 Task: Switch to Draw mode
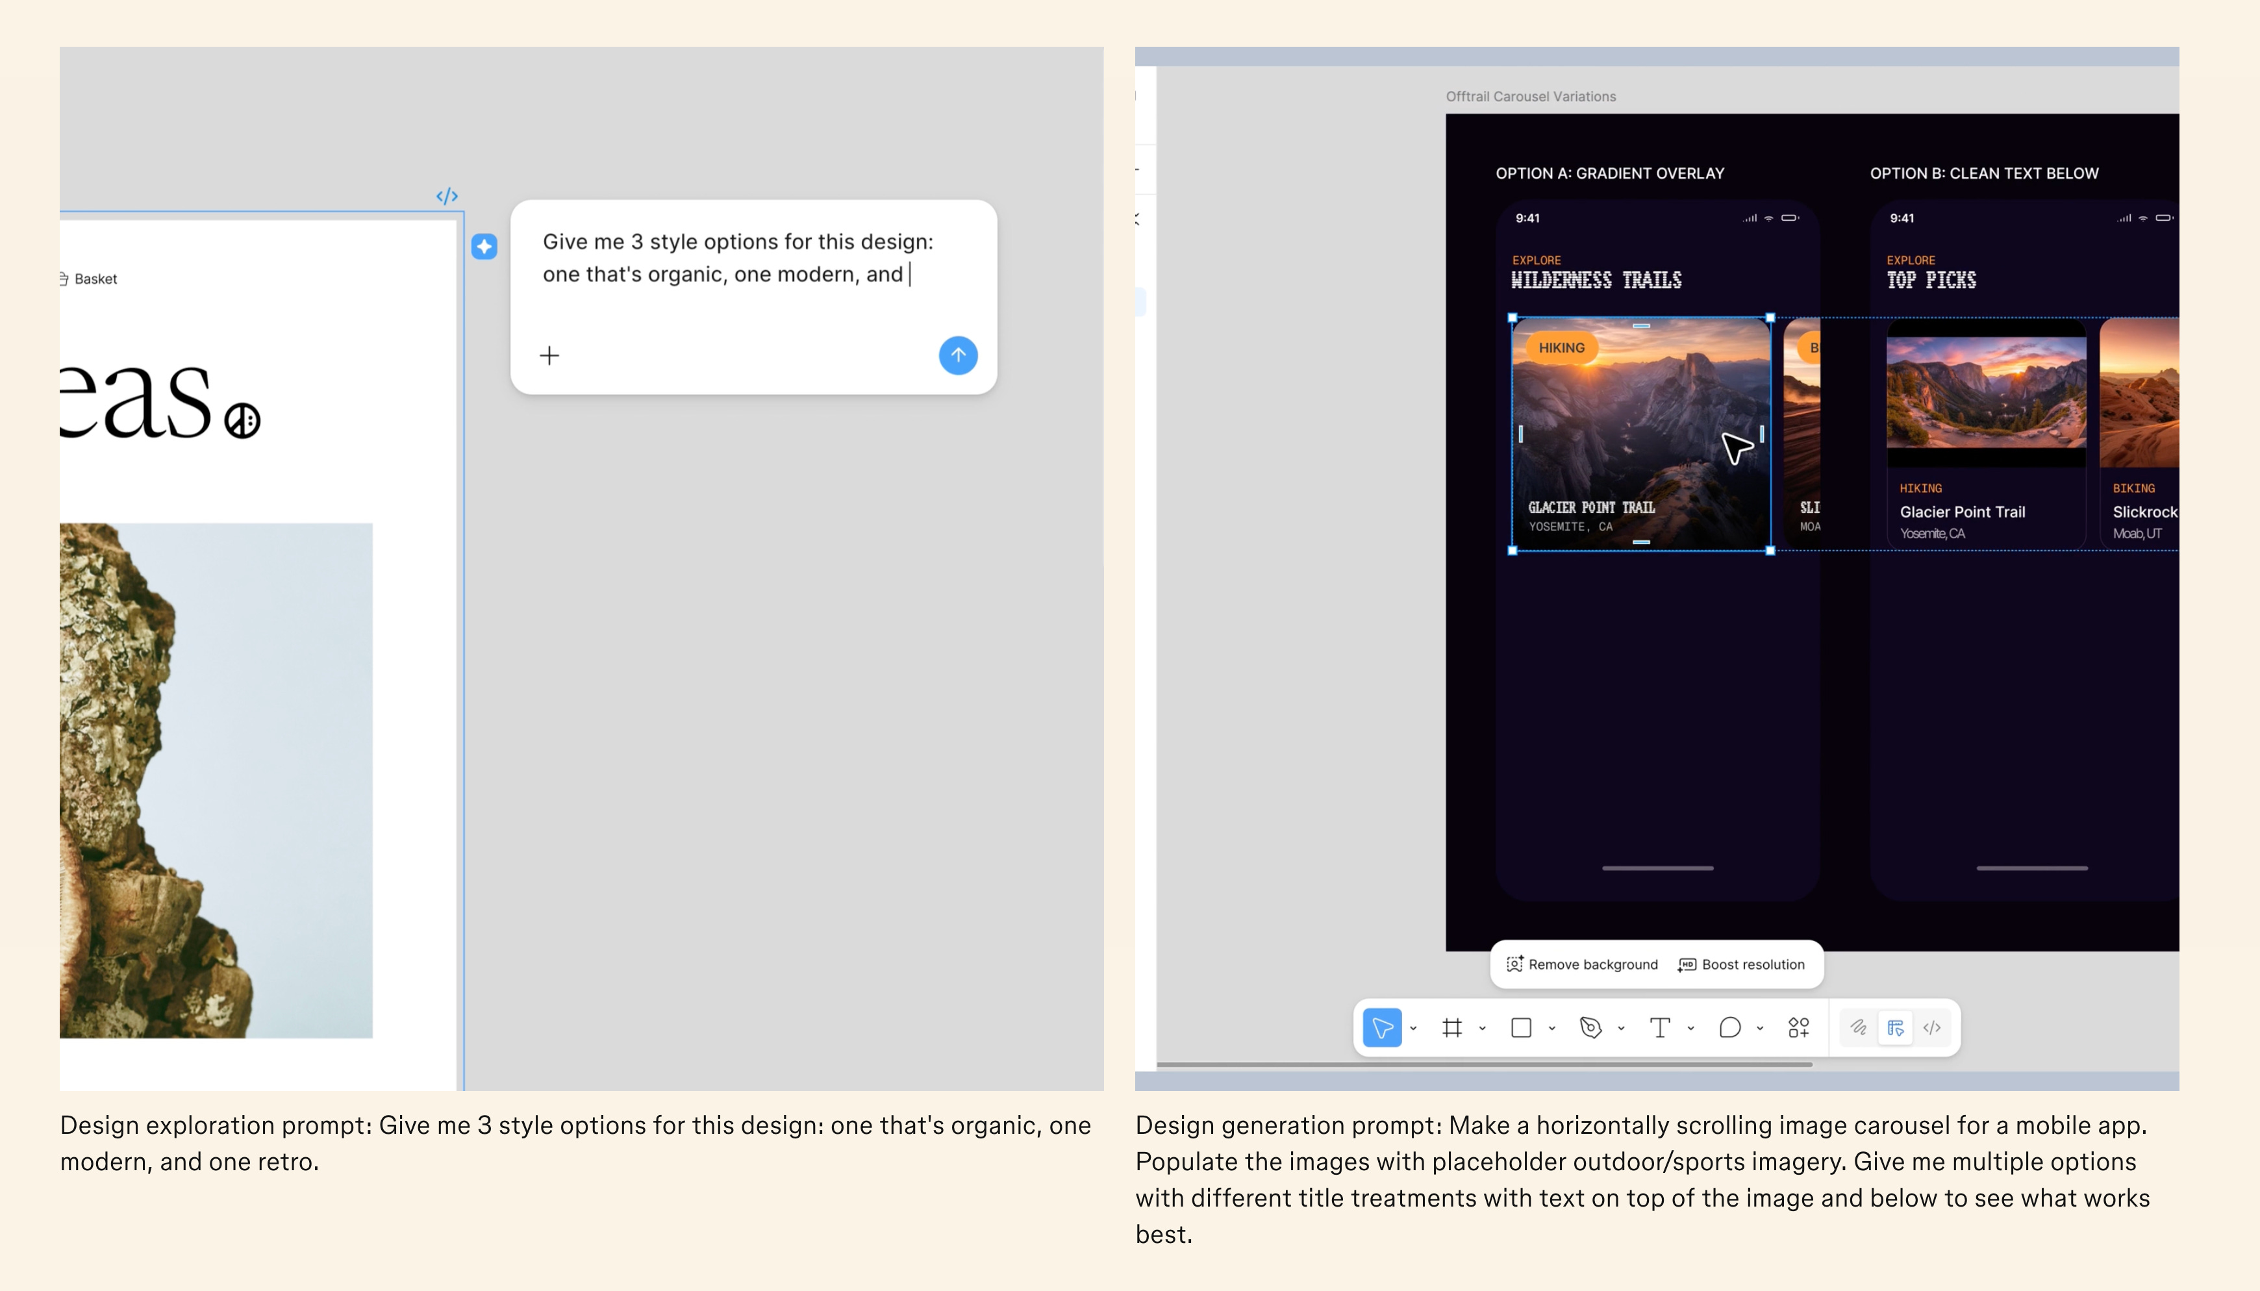click(1859, 1027)
